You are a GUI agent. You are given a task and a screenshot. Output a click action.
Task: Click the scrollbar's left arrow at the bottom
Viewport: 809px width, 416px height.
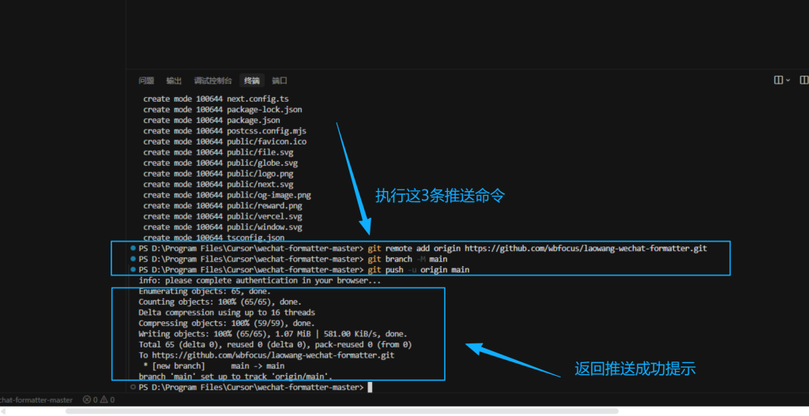click(4, 411)
